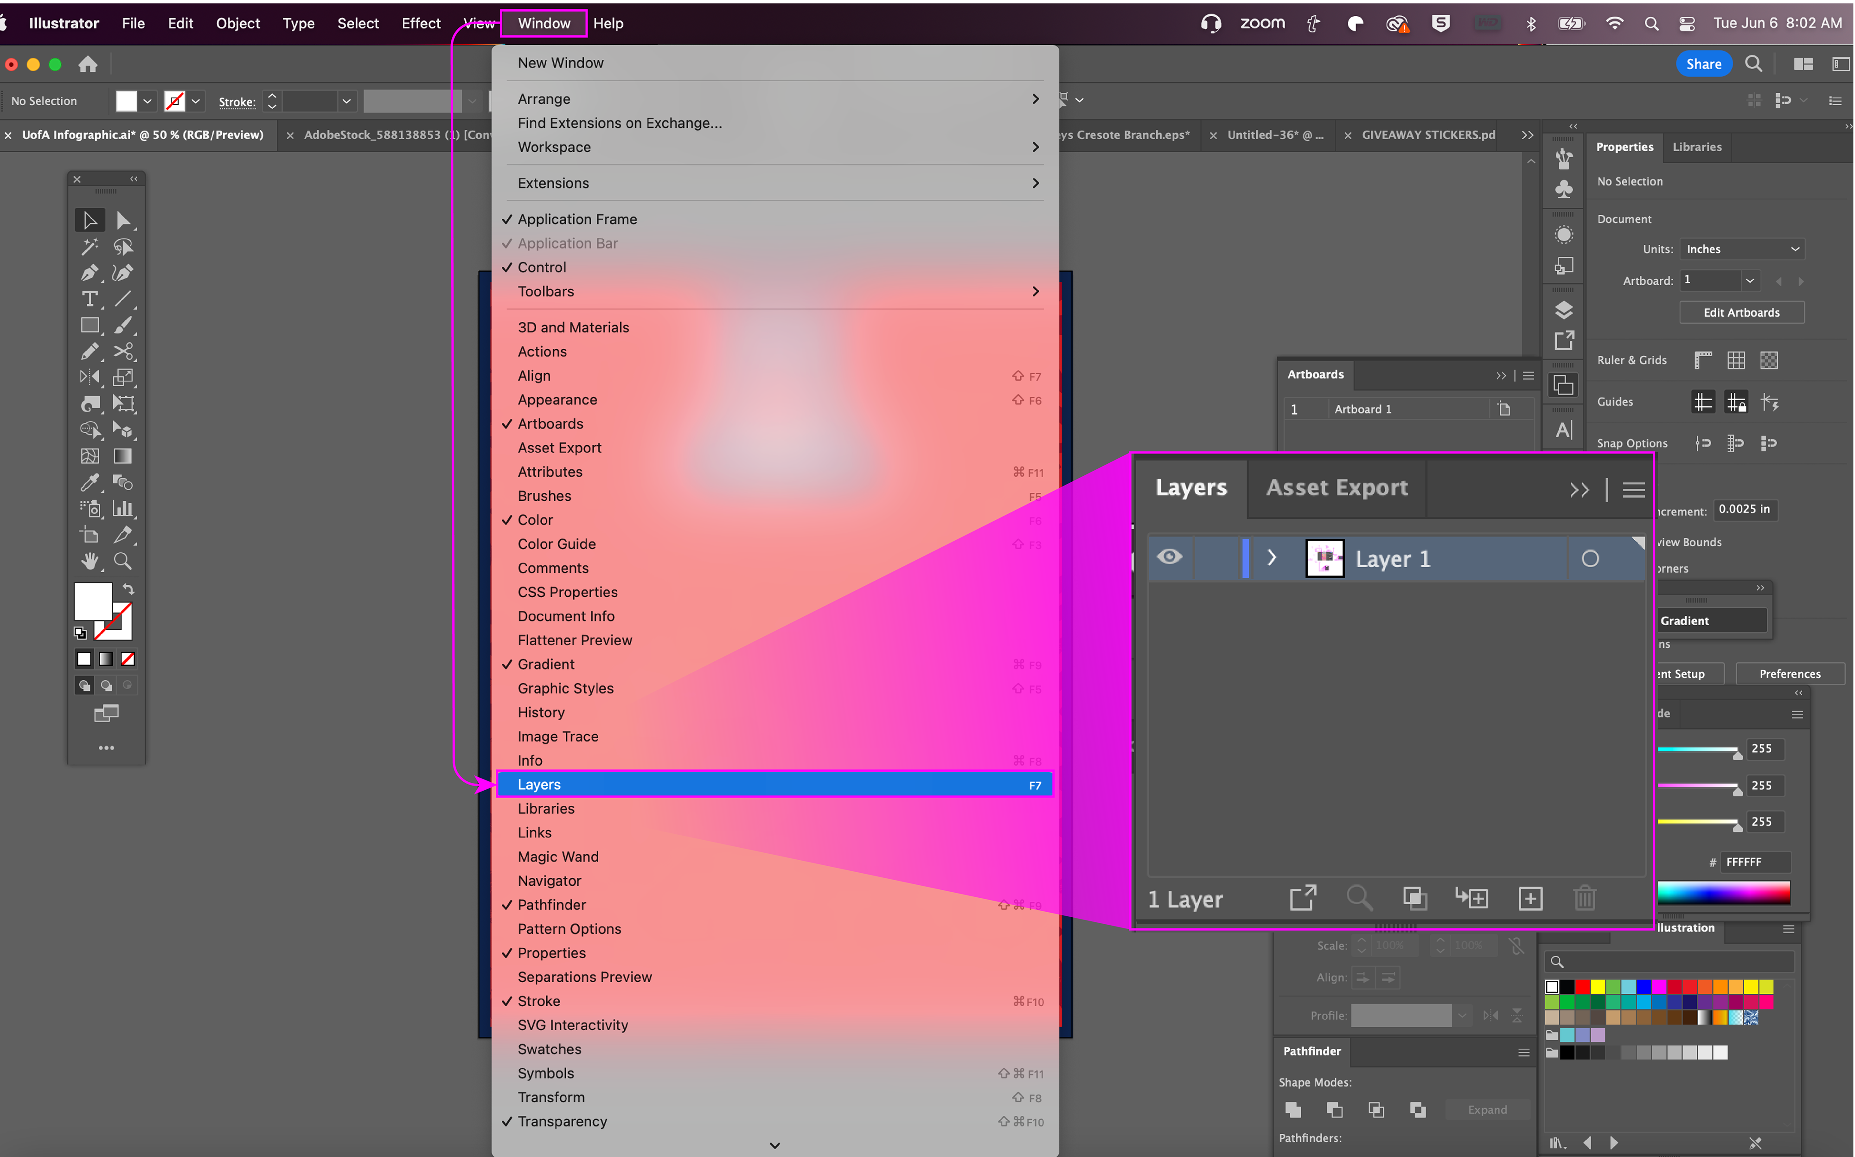Click the Paintbrush tool

122,325
